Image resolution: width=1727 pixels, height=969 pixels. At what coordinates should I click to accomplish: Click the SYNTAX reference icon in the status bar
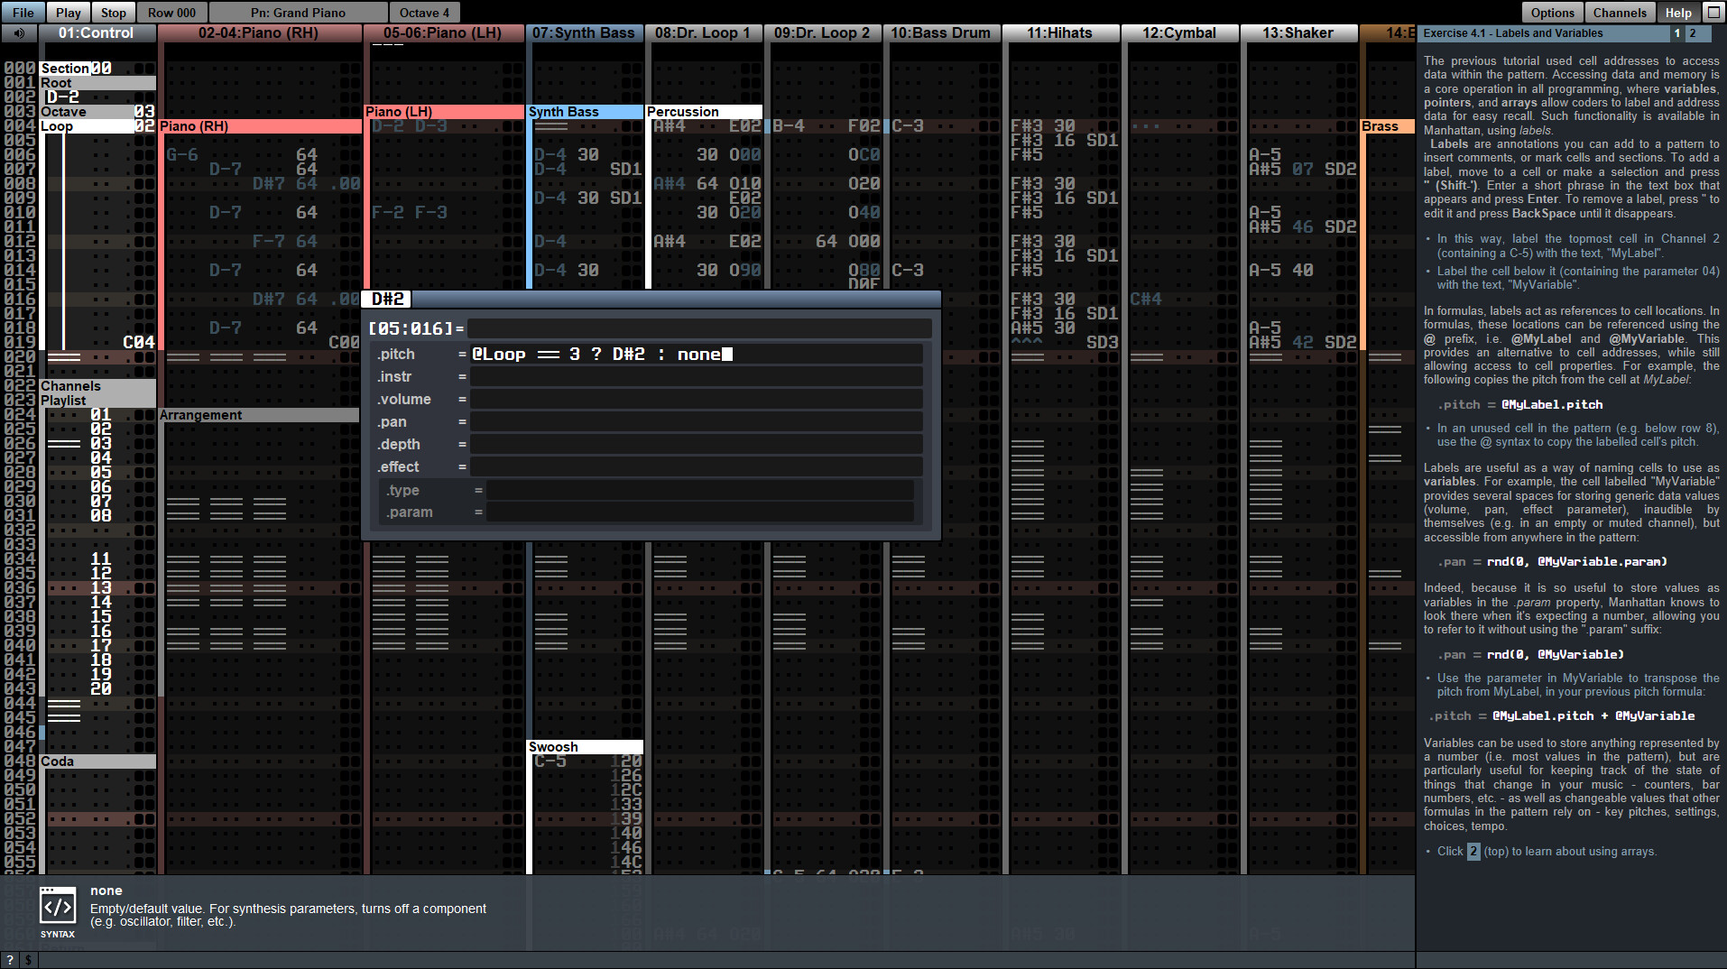(x=58, y=910)
